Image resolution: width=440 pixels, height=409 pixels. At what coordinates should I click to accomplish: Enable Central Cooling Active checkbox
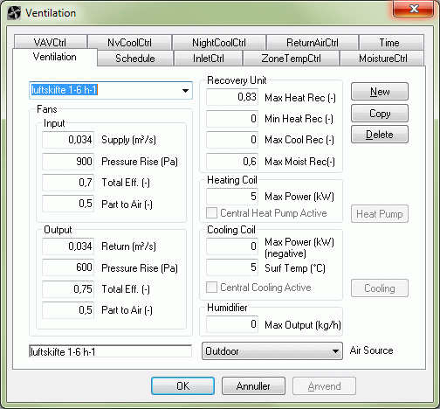(211, 288)
